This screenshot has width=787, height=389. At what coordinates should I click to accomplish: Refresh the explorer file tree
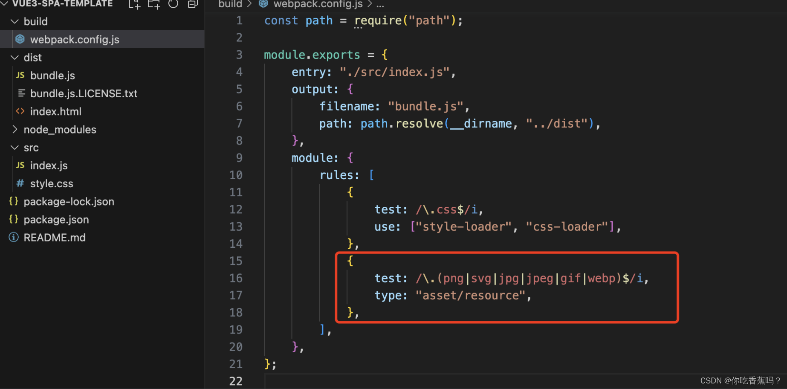[x=173, y=4]
